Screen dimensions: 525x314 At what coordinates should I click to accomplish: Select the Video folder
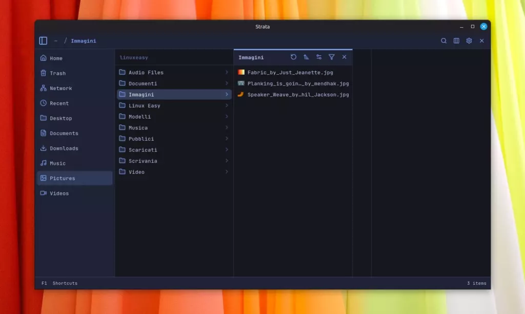[174, 172]
